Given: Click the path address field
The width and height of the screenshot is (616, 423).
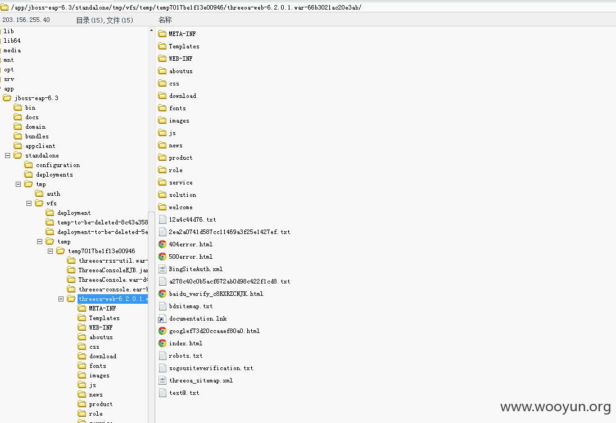Looking at the screenshot, I should click(308, 7).
